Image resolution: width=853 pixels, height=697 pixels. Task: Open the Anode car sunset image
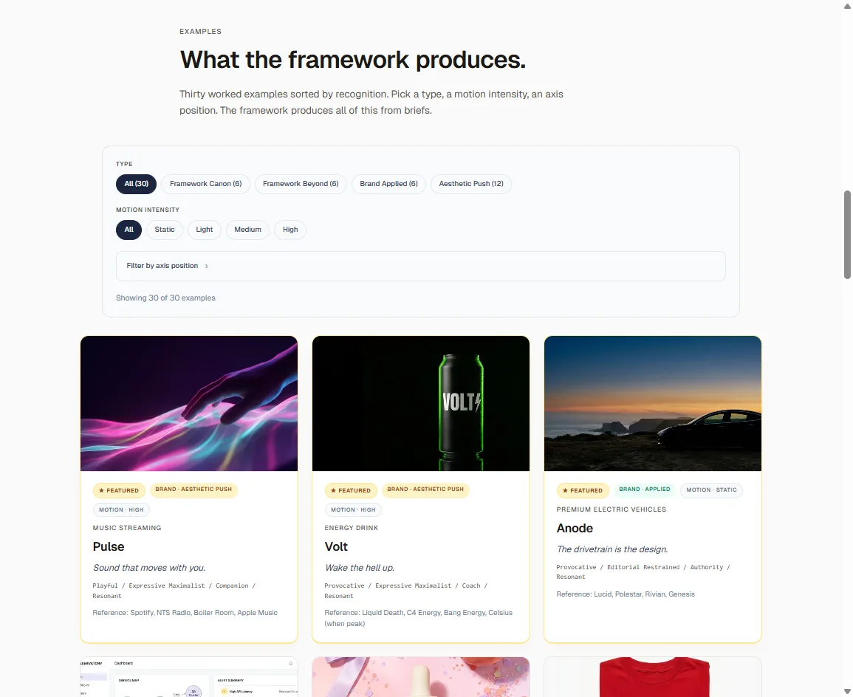(x=653, y=403)
